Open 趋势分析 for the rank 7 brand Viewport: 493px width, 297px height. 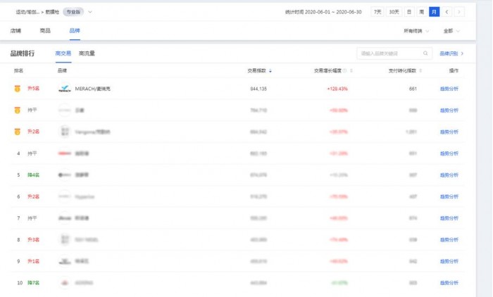click(x=449, y=218)
